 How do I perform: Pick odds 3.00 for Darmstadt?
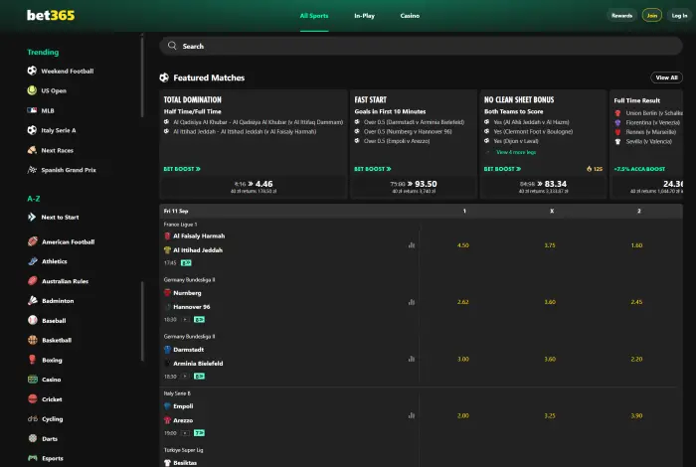point(463,359)
